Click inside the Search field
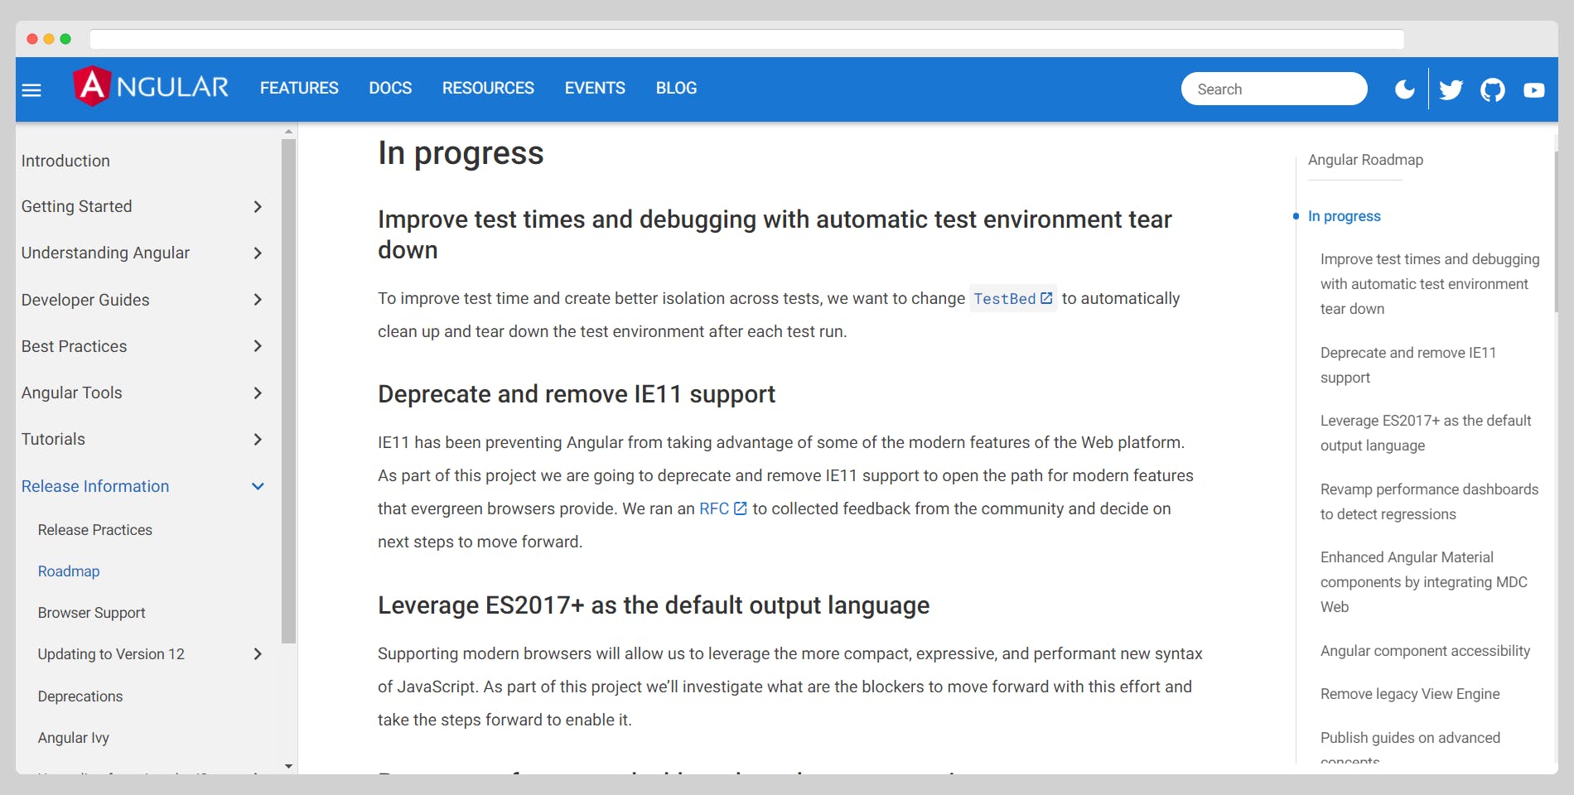This screenshot has width=1574, height=795. point(1273,89)
